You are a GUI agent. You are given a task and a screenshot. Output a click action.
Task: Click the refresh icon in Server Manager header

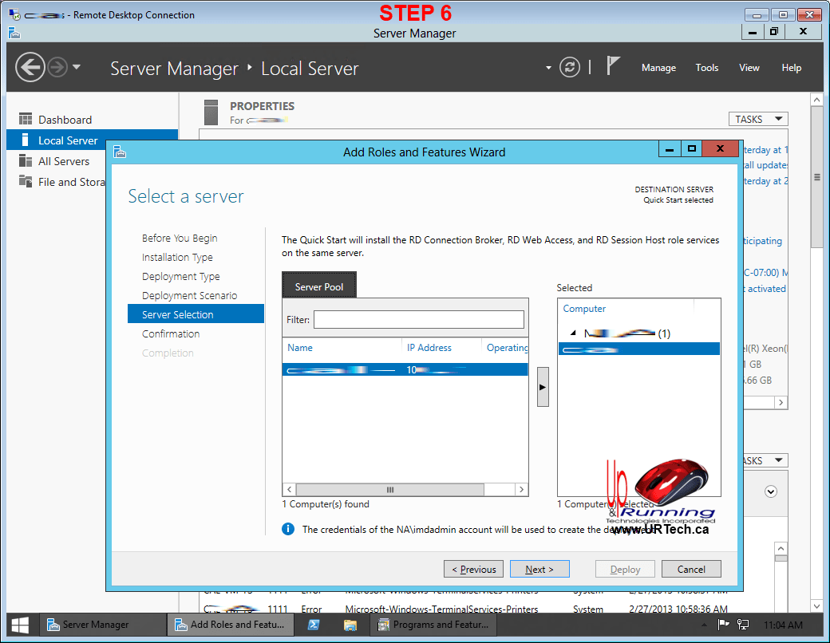pyautogui.click(x=570, y=67)
